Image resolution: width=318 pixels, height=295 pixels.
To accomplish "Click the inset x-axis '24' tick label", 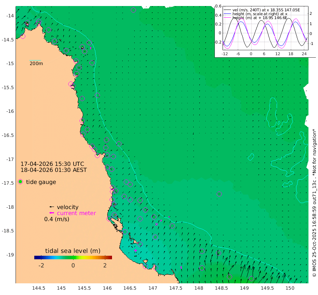I will [x=304, y=54].
